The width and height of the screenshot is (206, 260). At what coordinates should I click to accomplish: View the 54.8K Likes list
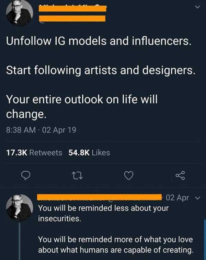point(89,152)
